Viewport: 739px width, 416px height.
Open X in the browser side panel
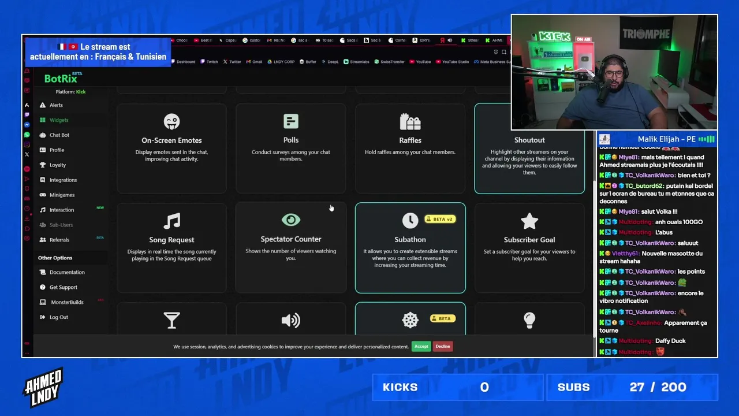27,154
